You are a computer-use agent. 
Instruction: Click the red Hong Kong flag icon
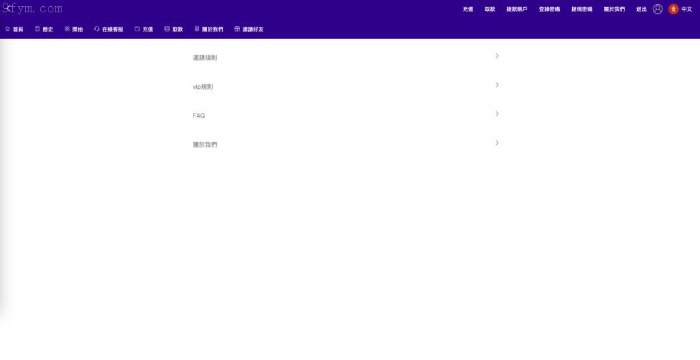pos(673,9)
